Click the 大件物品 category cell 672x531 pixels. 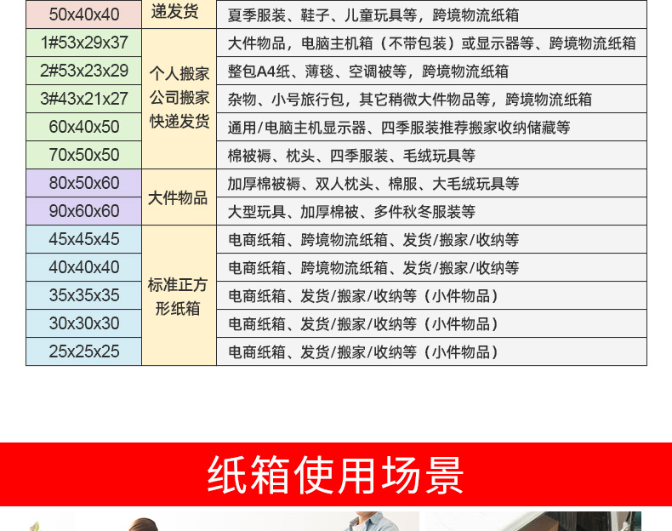click(179, 197)
